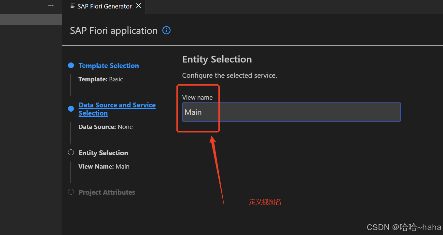Click the 'View Name: Main' summary text

tap(104, 166)
